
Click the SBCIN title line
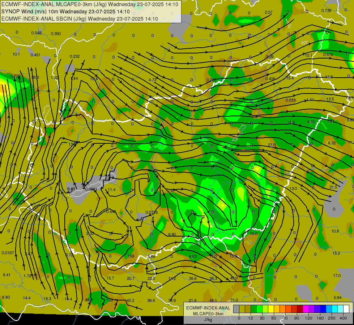click(x=80, y=19)
